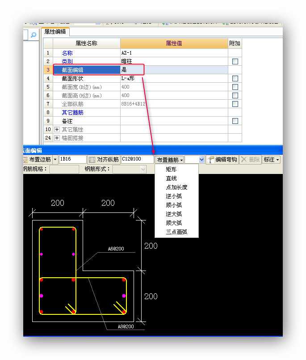The height and width of the screenshot is (360, 306).
Task: Select 直线 from the stirrup menu
Action: point(171,178)
